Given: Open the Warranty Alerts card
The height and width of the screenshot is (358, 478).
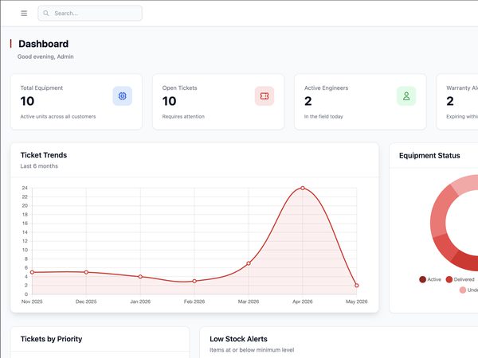Looking at the screenshot, I should pyautogui.click(x=457, y=102).
